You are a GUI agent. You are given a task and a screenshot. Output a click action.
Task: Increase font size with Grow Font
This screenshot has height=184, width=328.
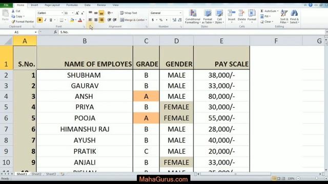coord(77,13)
